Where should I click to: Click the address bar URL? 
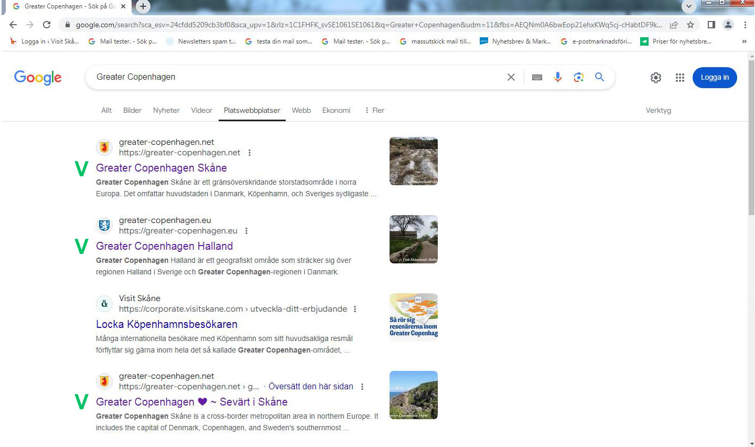pyautogui.click(x=369, y=25)
